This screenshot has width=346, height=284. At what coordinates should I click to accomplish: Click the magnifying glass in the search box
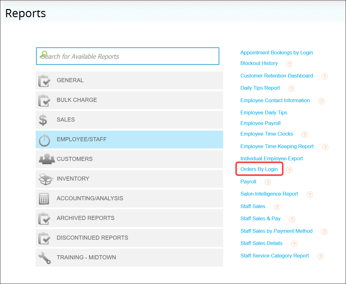[x=42, y=54]
